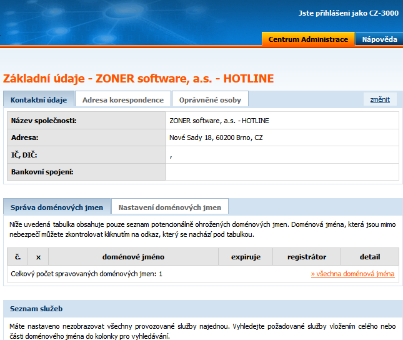Select the Kontaktní údaje tab
Image resolution: width=403 pixels, height=340 pixels.
pos(39,99)
